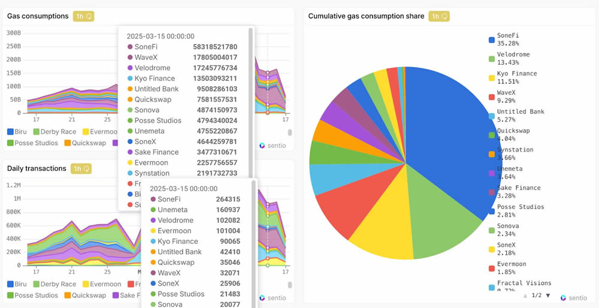Toggle Biru series in Gas consumptions legend
Screen dimensions: 599x308
[17, 132]
